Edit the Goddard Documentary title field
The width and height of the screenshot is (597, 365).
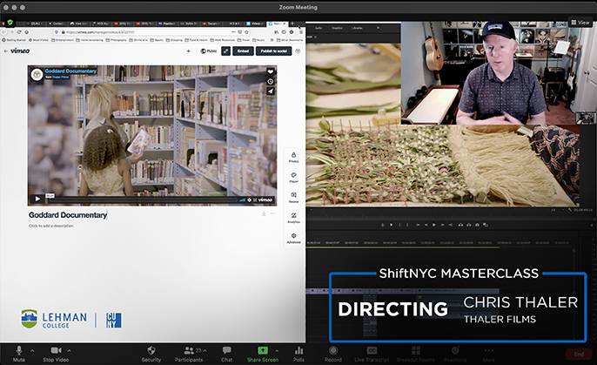(x=68, y=215)
